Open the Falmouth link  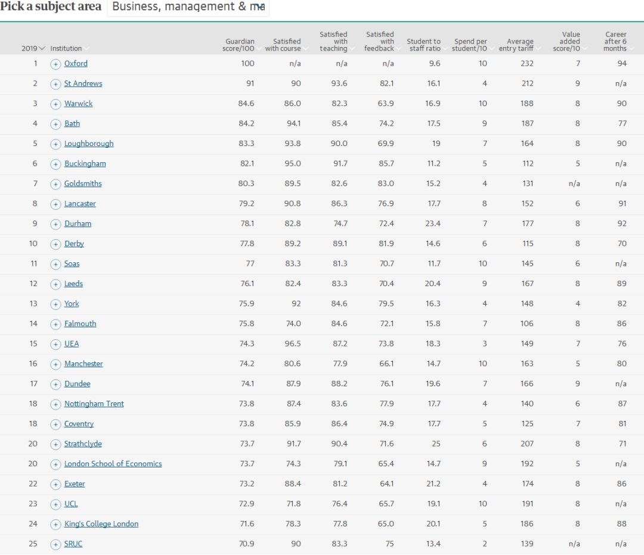pyautogui.click(x=80, y=324)
